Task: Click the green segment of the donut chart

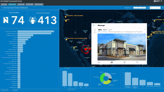Action: coord(102,78)
